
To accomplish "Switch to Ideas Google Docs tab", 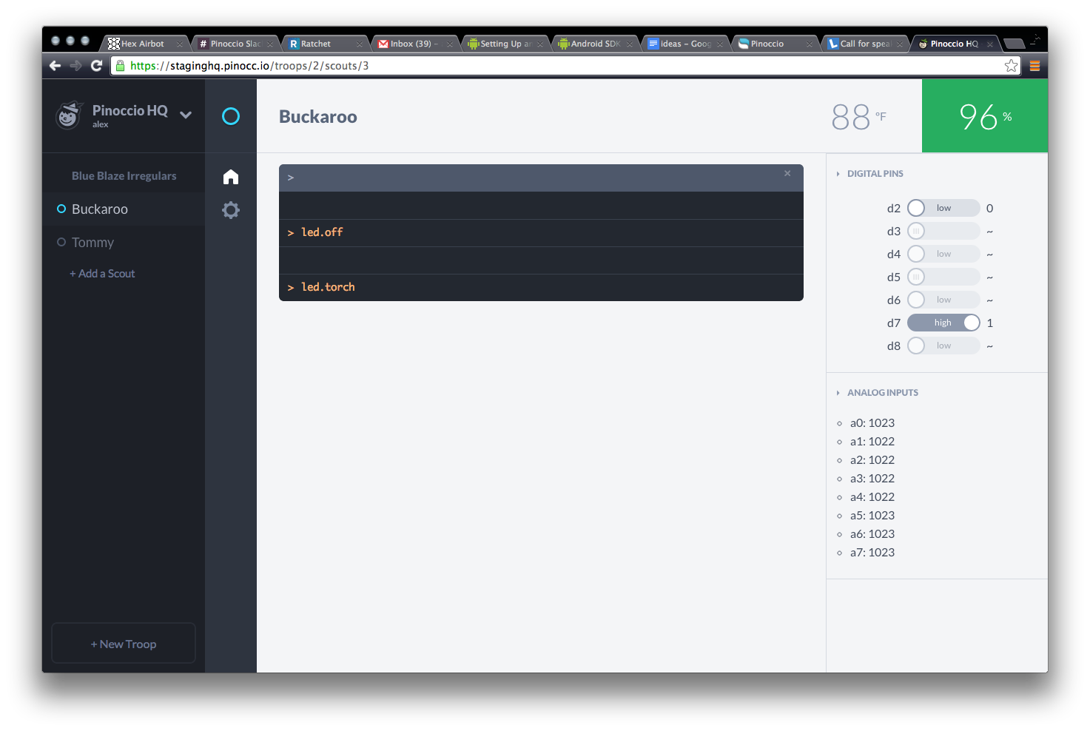I will [685, 44].
